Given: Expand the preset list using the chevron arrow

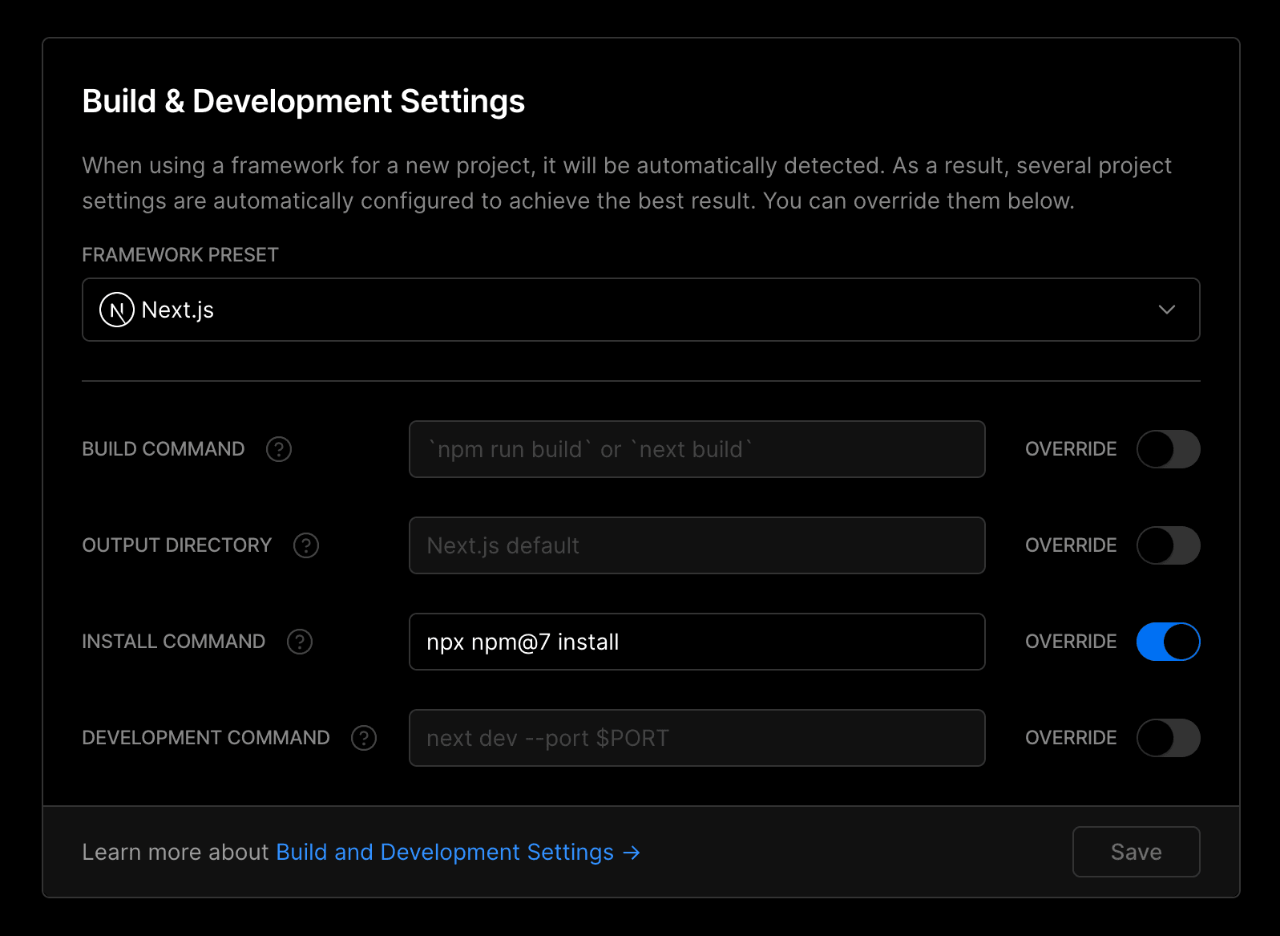Looking at the screenshot, I should [x=1166, y=310].
